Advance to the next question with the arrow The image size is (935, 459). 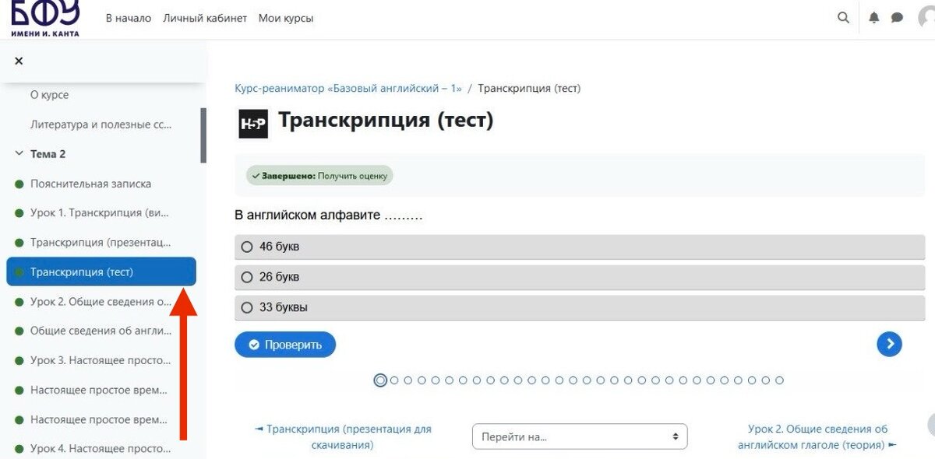tap(889, 343)
